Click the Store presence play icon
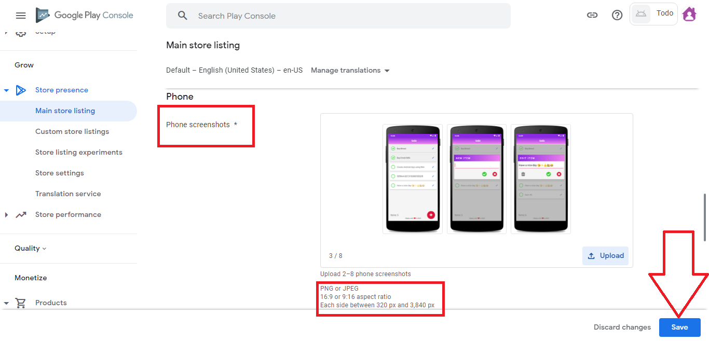The image size is (709, 341). click(21, 90)
